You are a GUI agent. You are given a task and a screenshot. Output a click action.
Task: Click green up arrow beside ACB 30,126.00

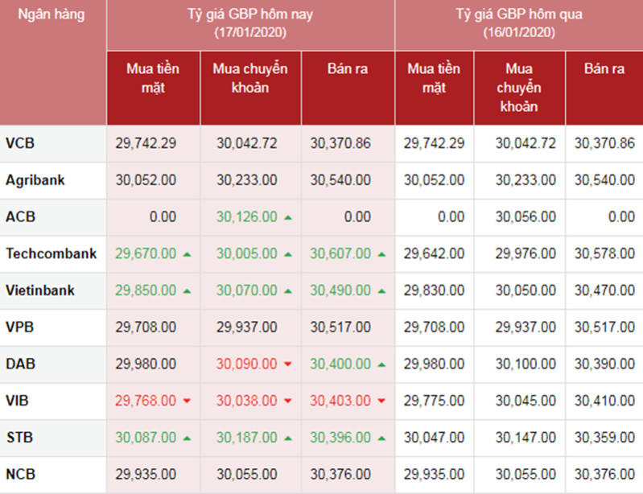[x=288, y=218]
